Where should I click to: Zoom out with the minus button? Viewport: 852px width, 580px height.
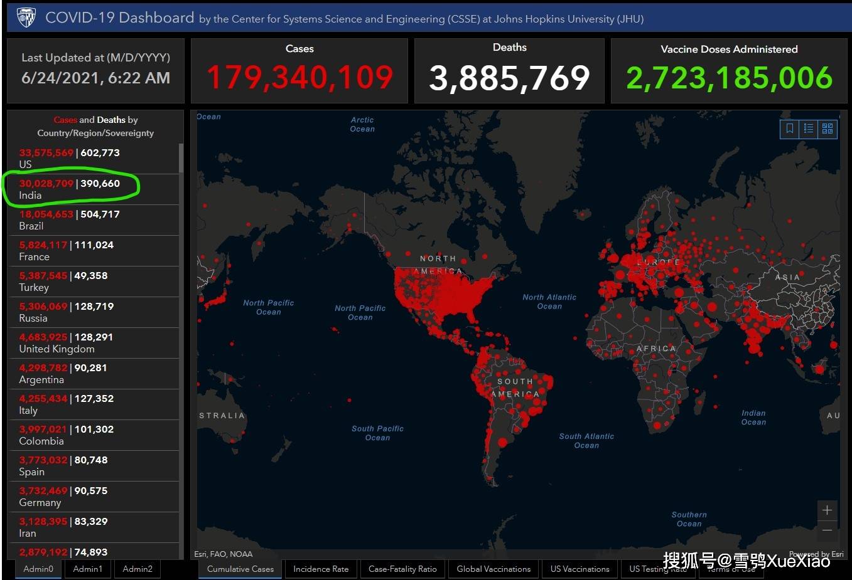[x=827, y=530]
